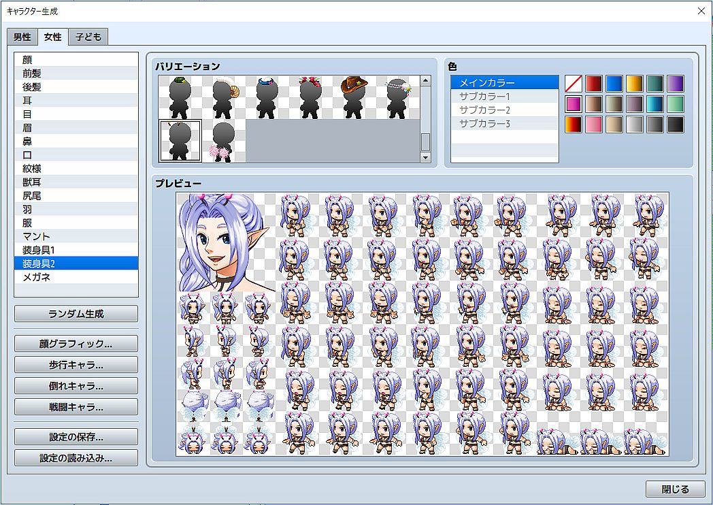Select the antenna accessory variation
The image size is (713, 505).
[180, 141]
